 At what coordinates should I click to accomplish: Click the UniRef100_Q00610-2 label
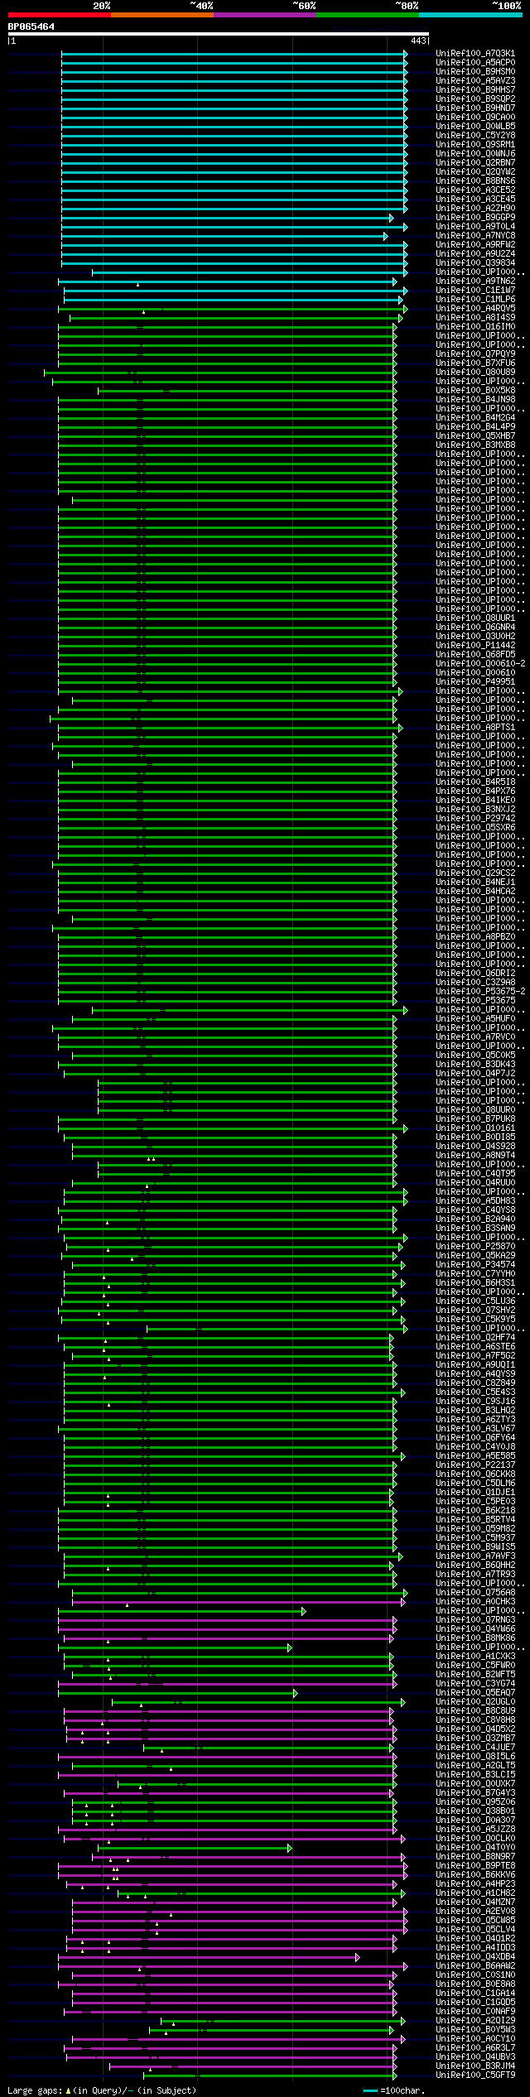tap(480, 664)
